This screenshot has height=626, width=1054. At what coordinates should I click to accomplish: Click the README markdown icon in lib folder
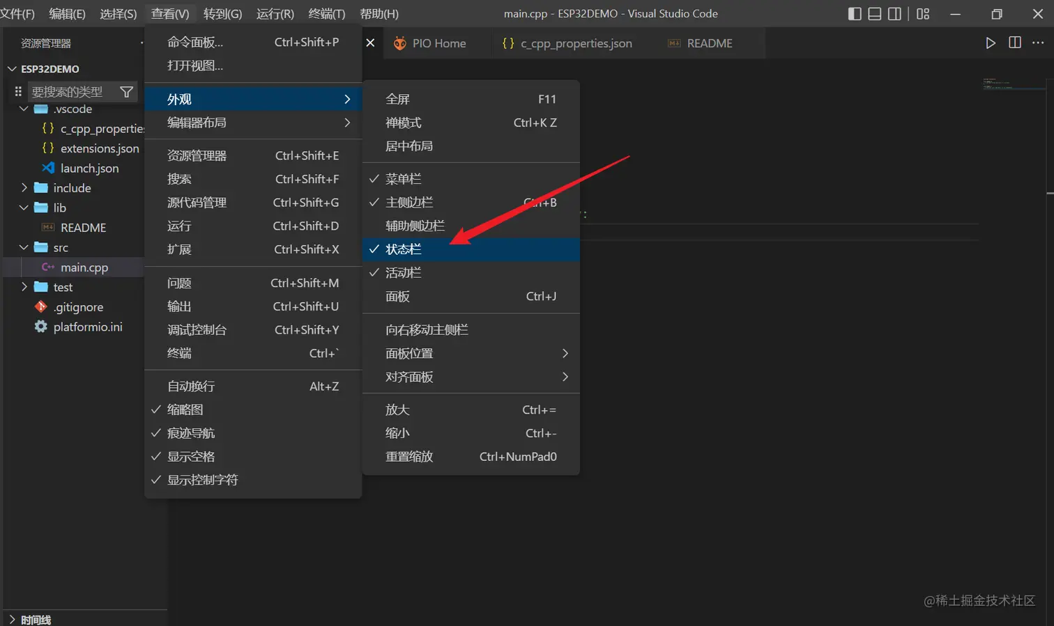(48, 227)
